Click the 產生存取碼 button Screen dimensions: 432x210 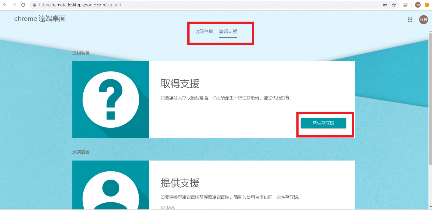323,123
